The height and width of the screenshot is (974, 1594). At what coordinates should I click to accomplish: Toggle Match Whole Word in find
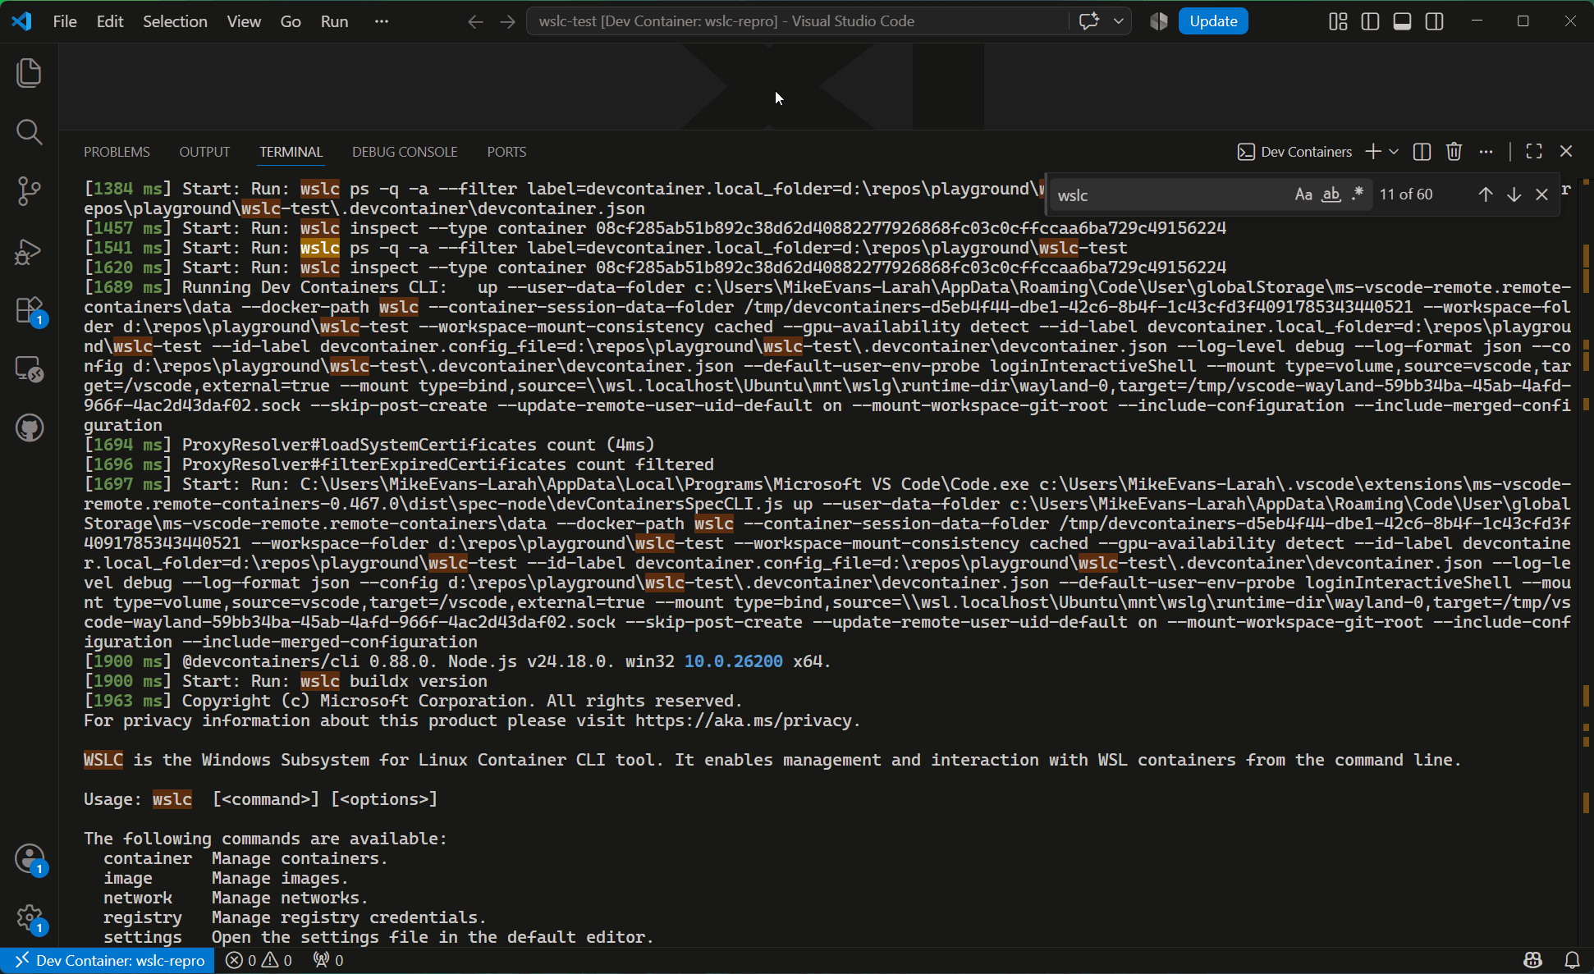(1331, 194)
